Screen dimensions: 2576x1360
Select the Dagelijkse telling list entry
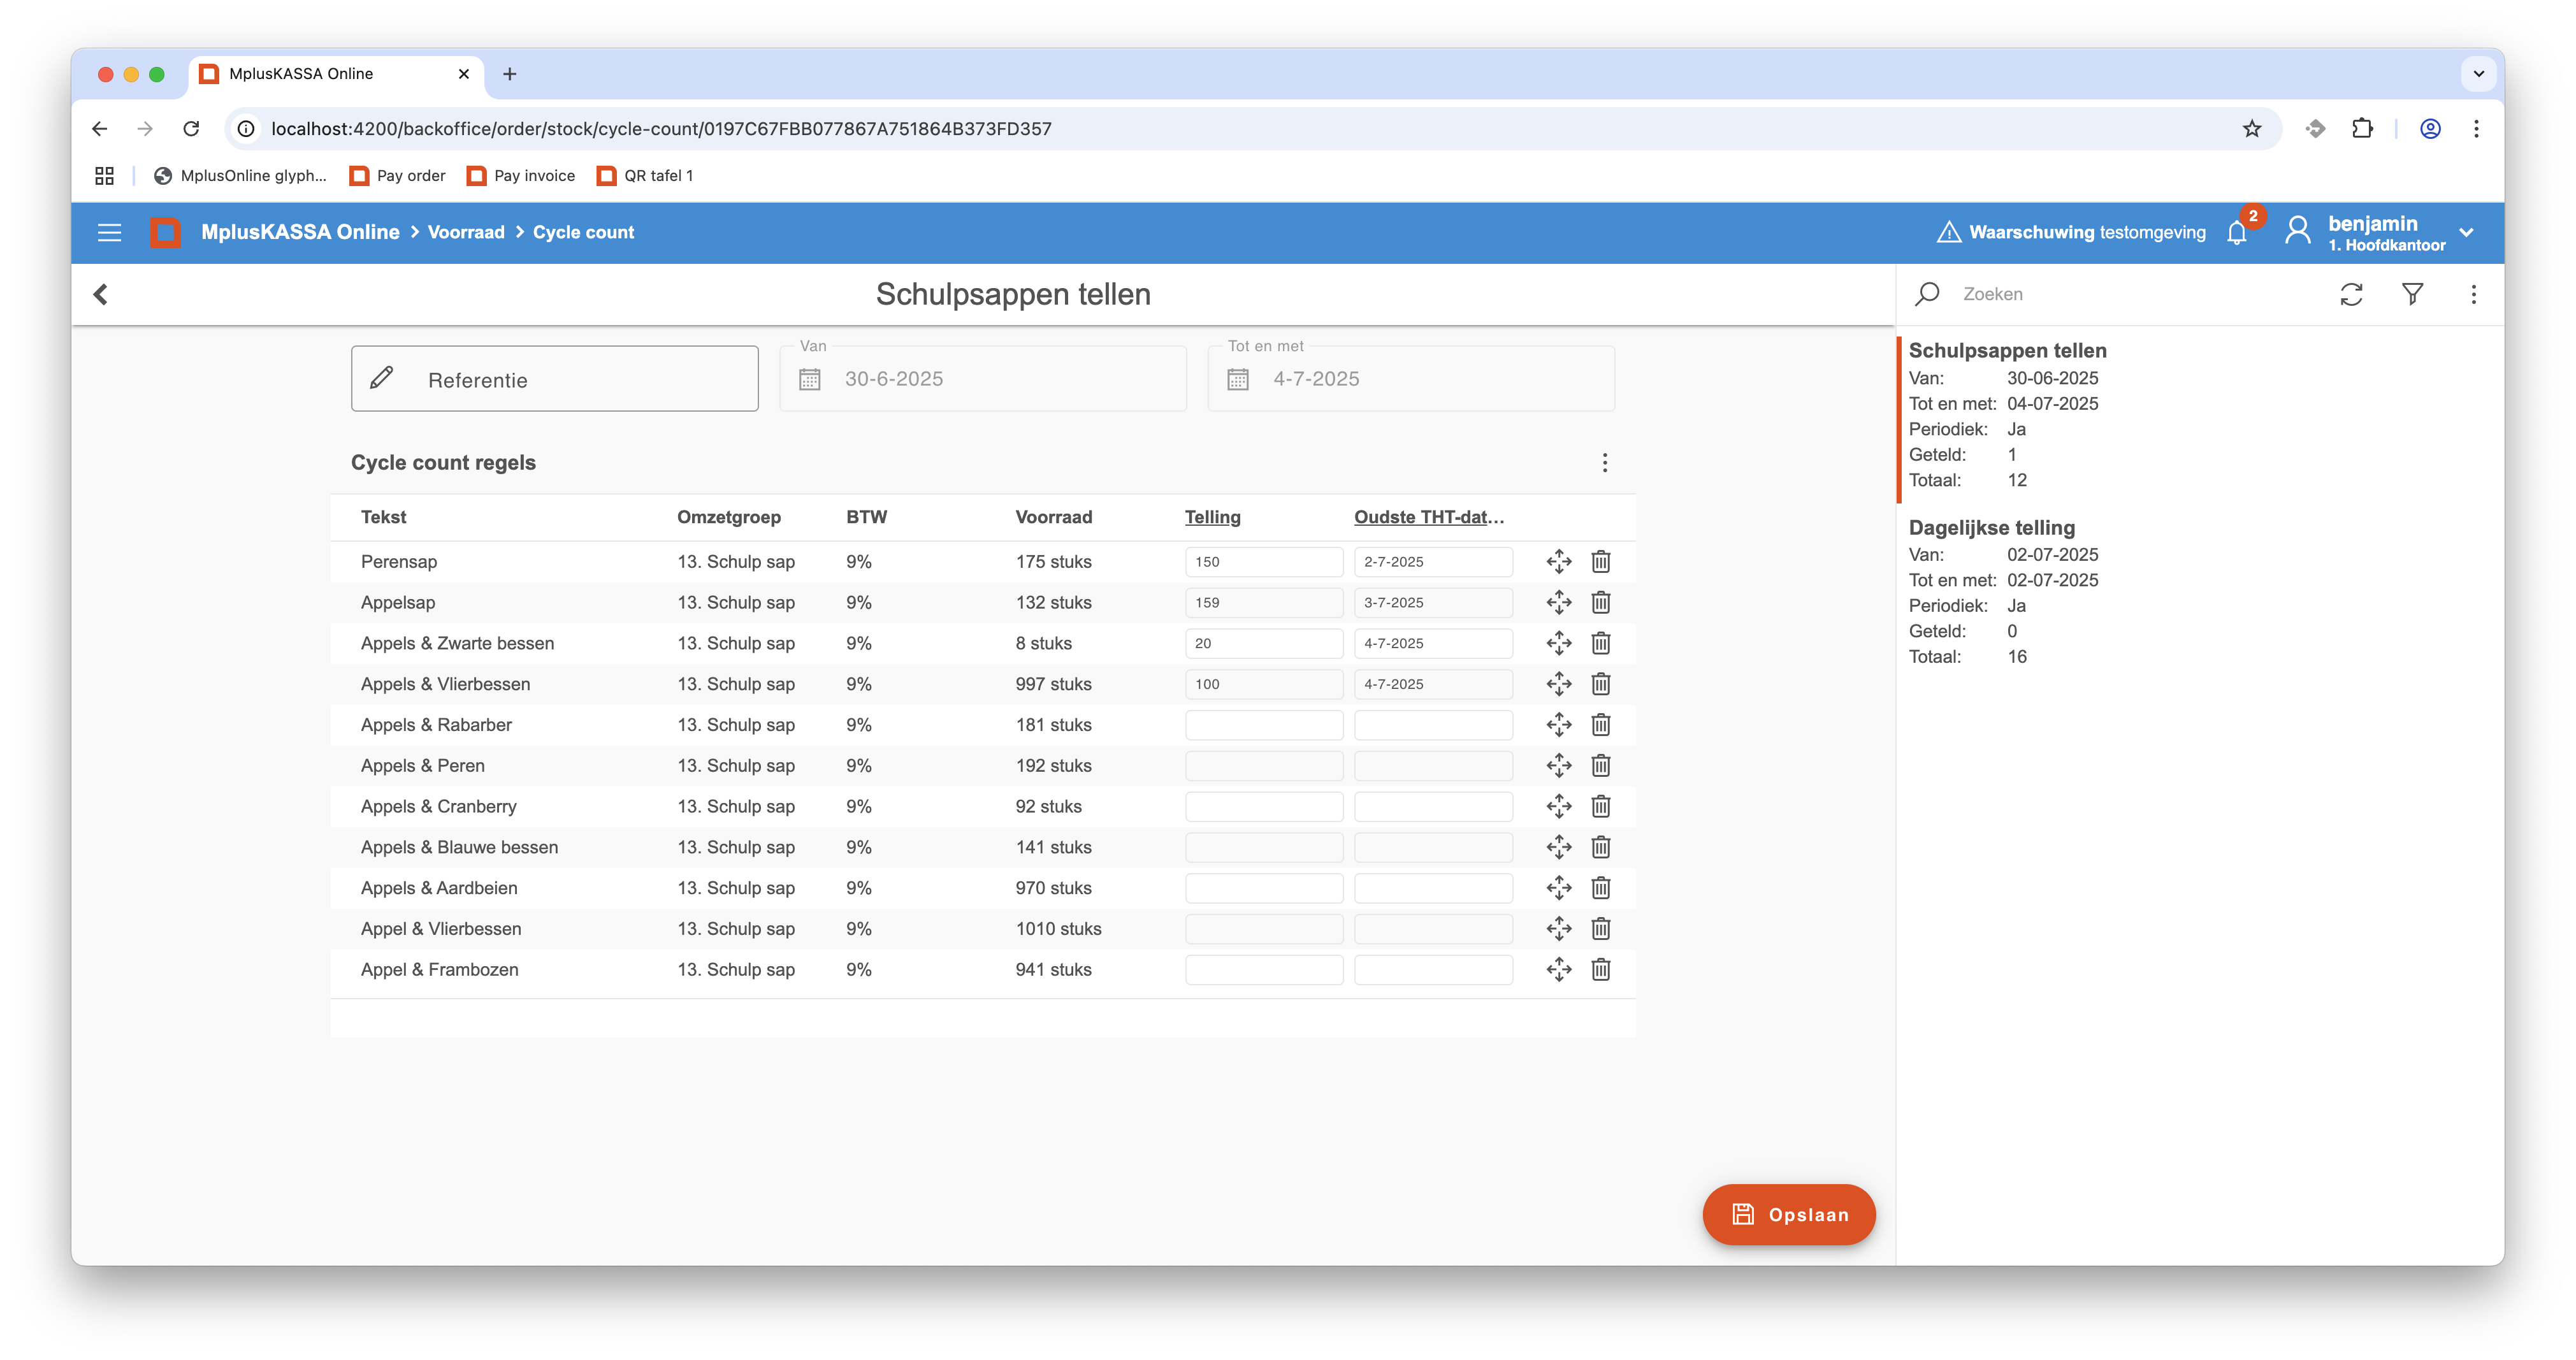coord(2200,592)
